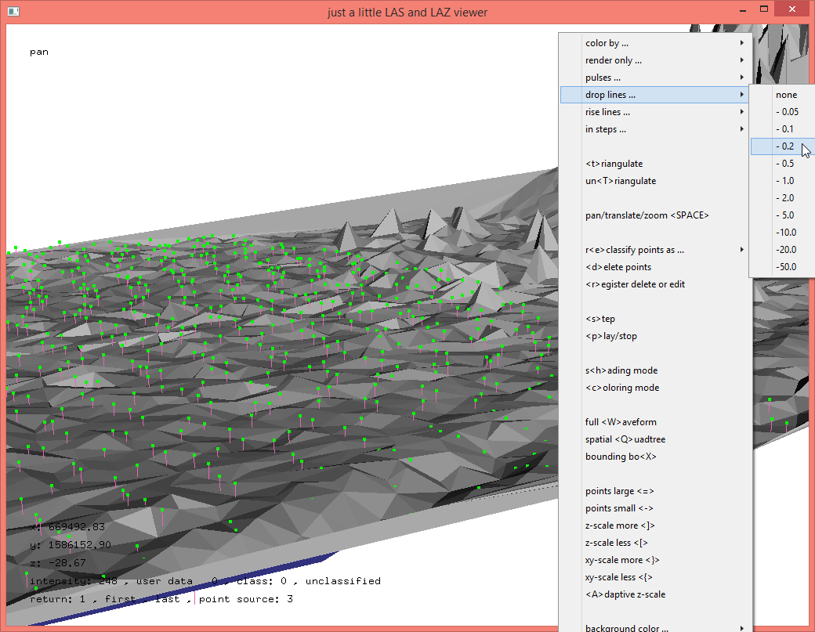Click the application icon in title bar
Viewport: 815px width, 632px height.
point(13,12)
